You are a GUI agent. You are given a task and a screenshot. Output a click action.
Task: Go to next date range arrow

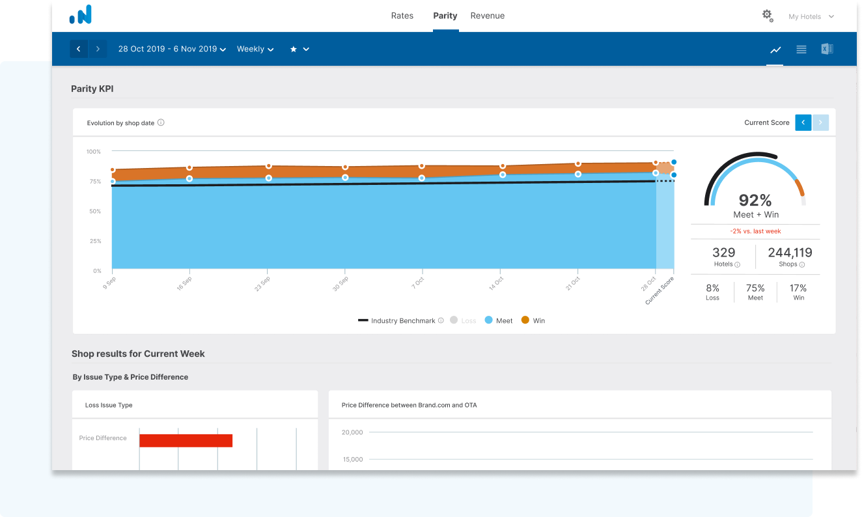(x=98, y=49)
